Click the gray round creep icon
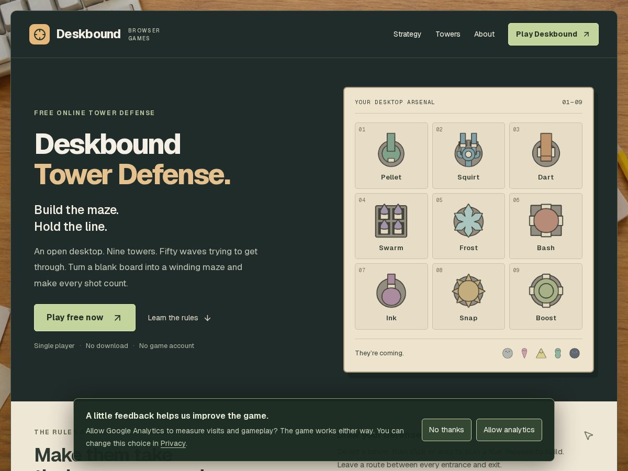Viewport: 628px width, 471px height. coord(508,353)
